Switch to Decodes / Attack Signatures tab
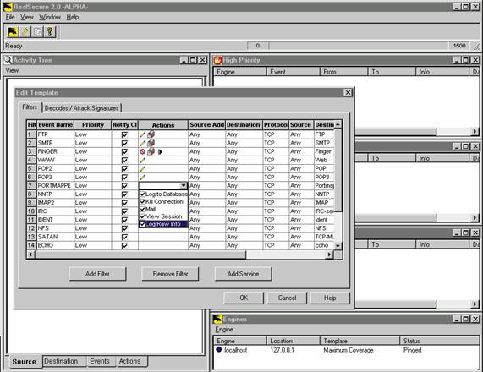 point(82,108)
